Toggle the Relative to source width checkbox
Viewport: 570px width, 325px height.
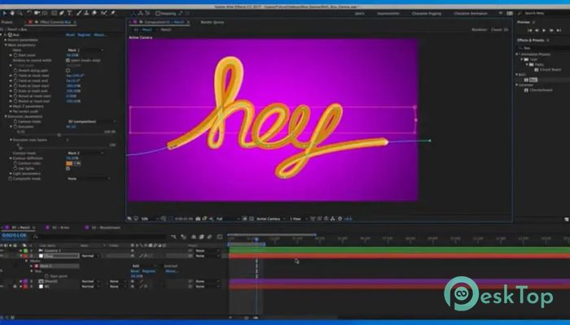[68, 60]
